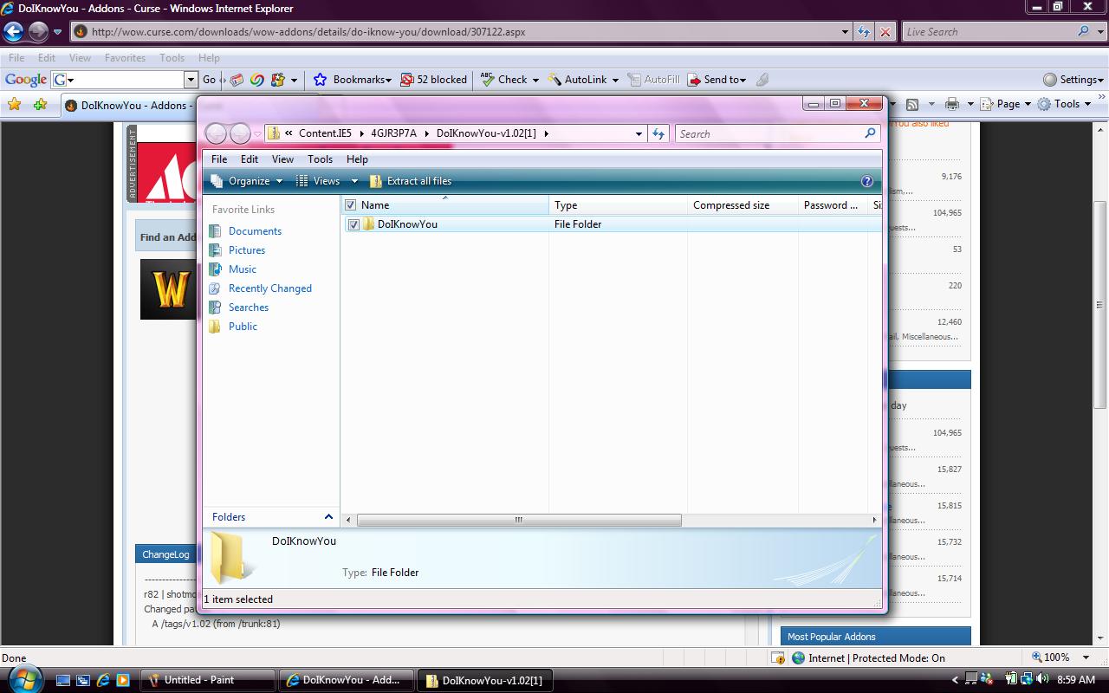Image resolution: width=1109 pixels, height=693 pixels.
Task: Click the 4GJR3P7A breadcrumb segment
Action: click(393, 133)
